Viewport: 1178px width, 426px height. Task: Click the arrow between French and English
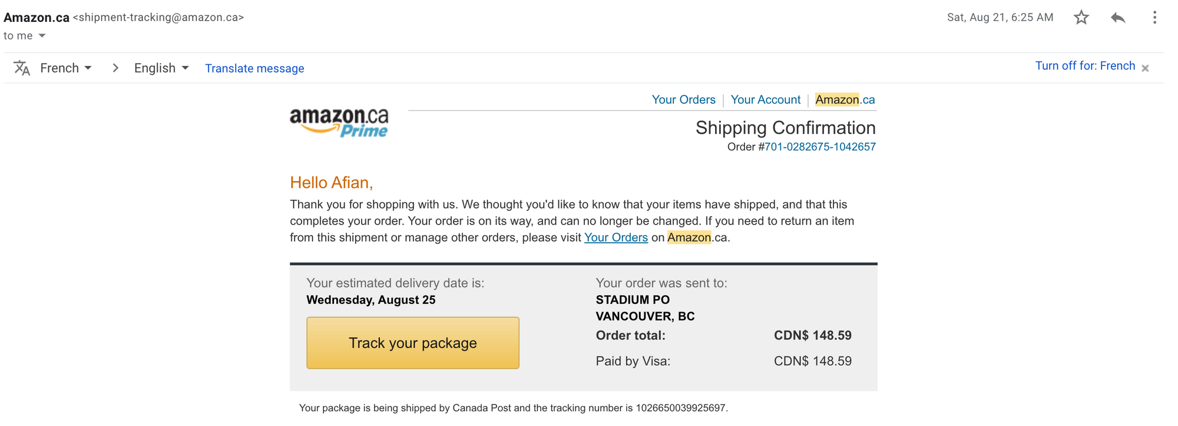coord(115,68)
